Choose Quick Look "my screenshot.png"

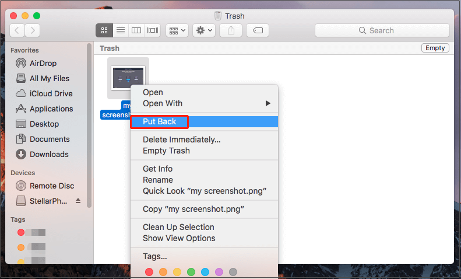[204, 191]
